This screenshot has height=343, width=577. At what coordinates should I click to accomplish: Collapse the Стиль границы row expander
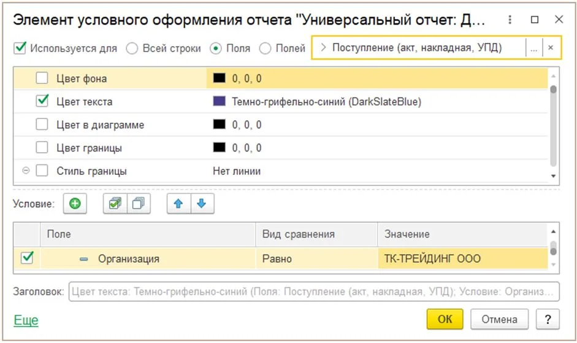coord(26,171)
